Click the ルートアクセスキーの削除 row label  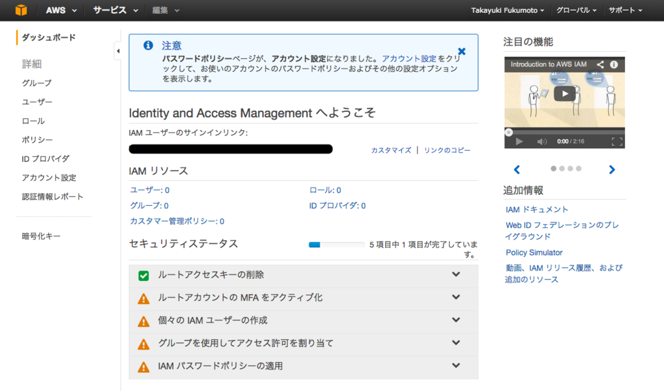coord(211,274)
